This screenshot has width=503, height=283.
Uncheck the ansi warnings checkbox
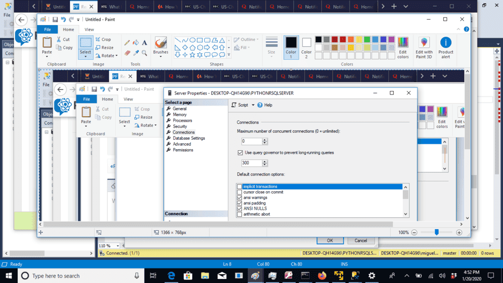coord(239,198)
